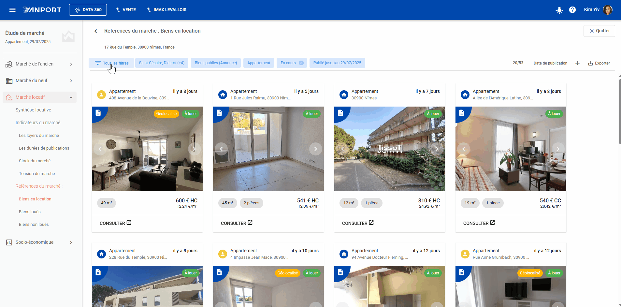Open Stock du marché page
The height and width of the screenshot is (307, 621).
point(35,161)
